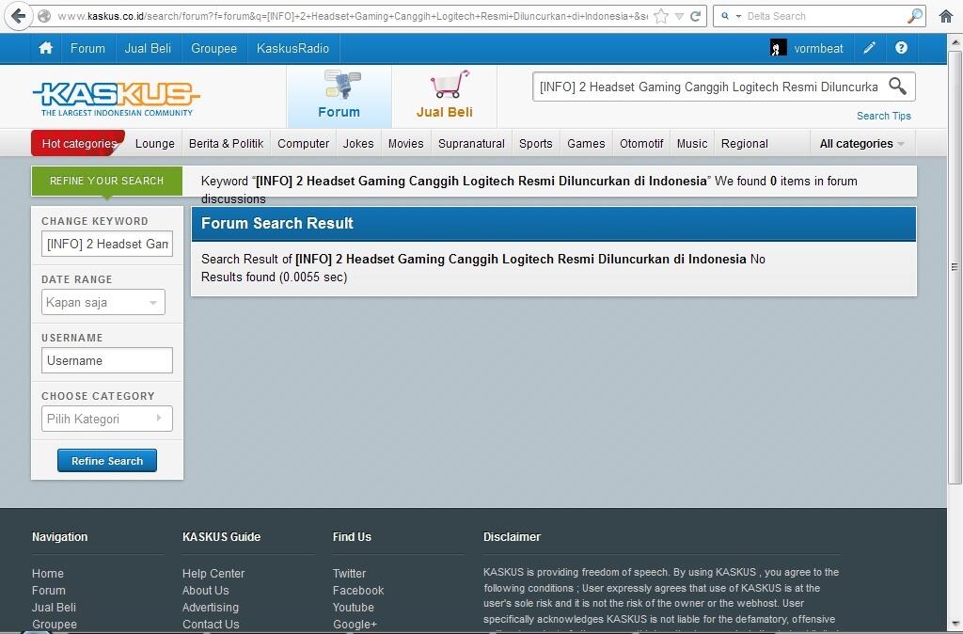Click the page vertical scrollbar
963x634 pixels.
pos(955,266)
